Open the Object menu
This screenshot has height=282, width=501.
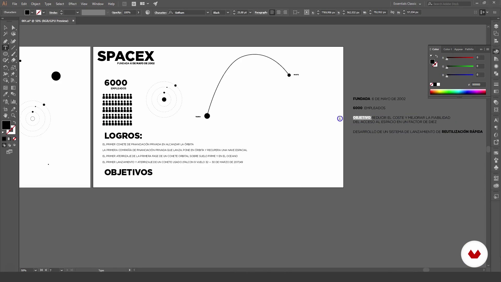tap(35, 4)
